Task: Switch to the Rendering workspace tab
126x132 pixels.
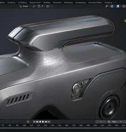Action: [69, 3]
